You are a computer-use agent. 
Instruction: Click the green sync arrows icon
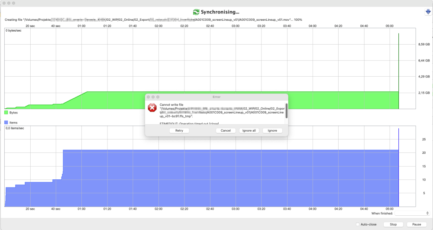[196, 12]
